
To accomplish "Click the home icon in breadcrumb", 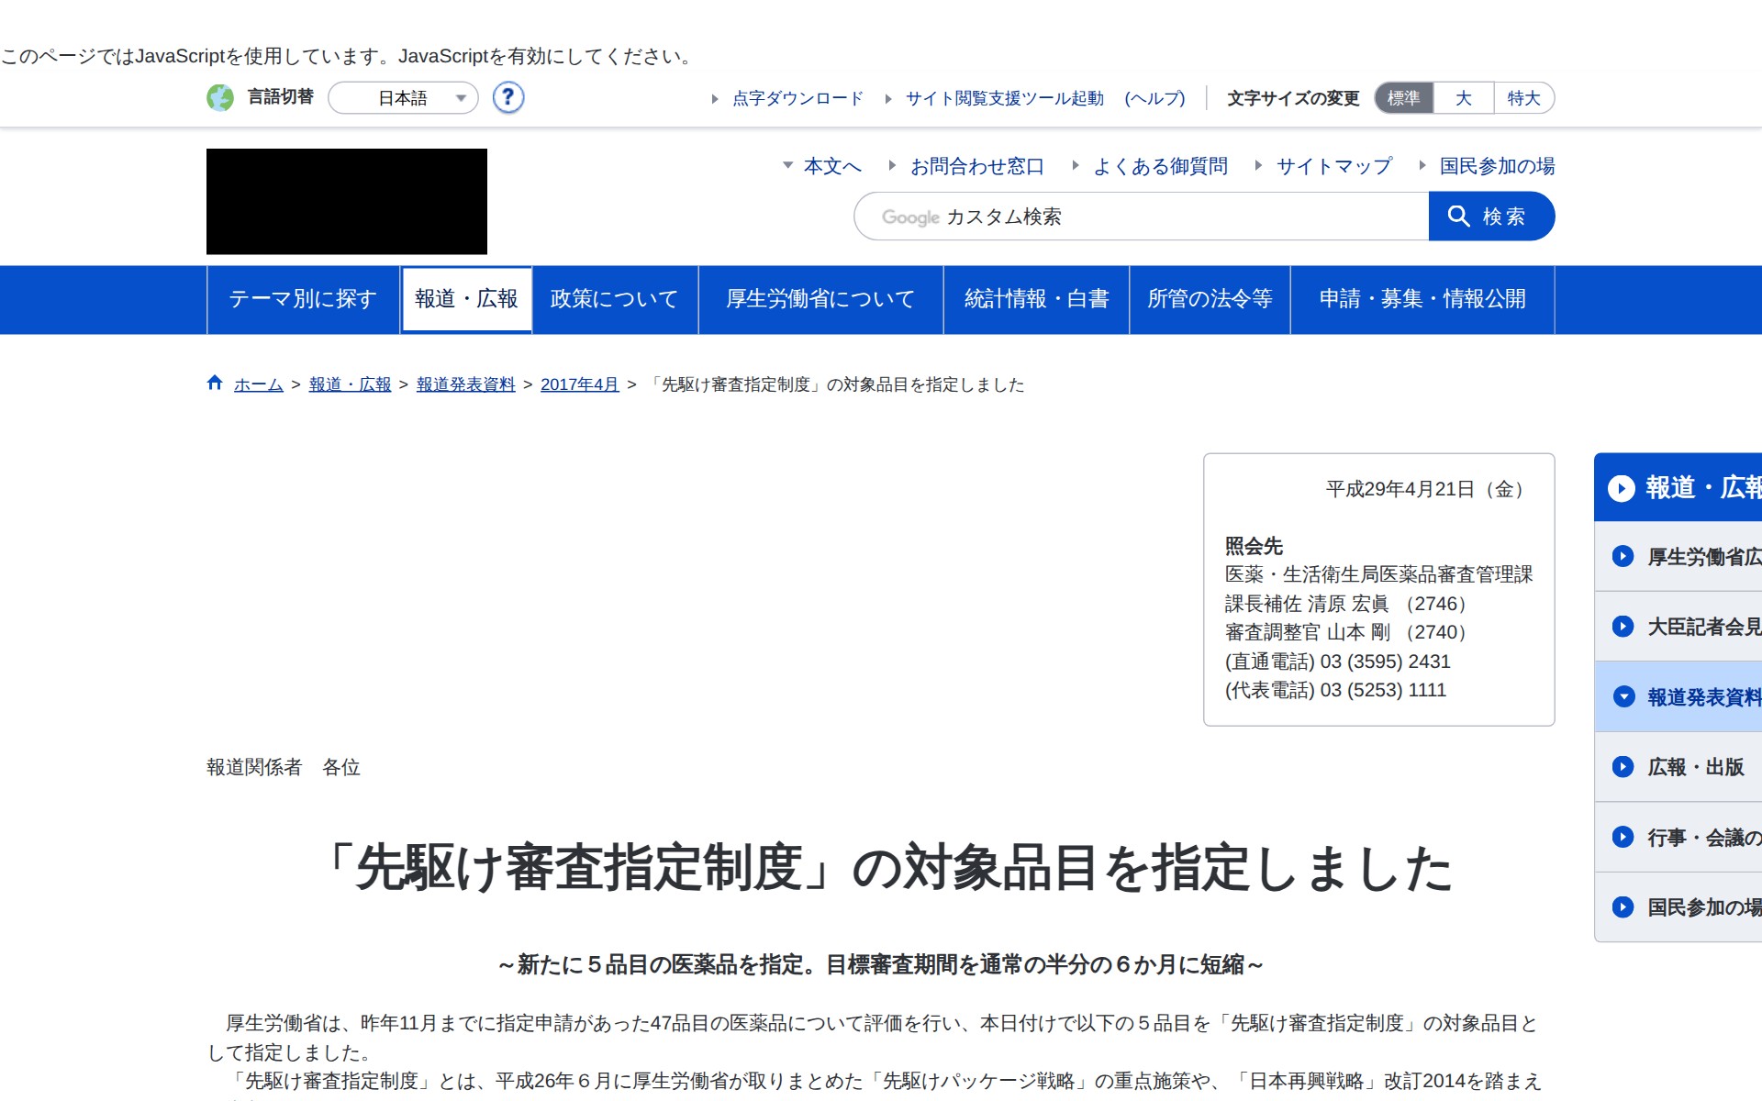I will [215, 384].
